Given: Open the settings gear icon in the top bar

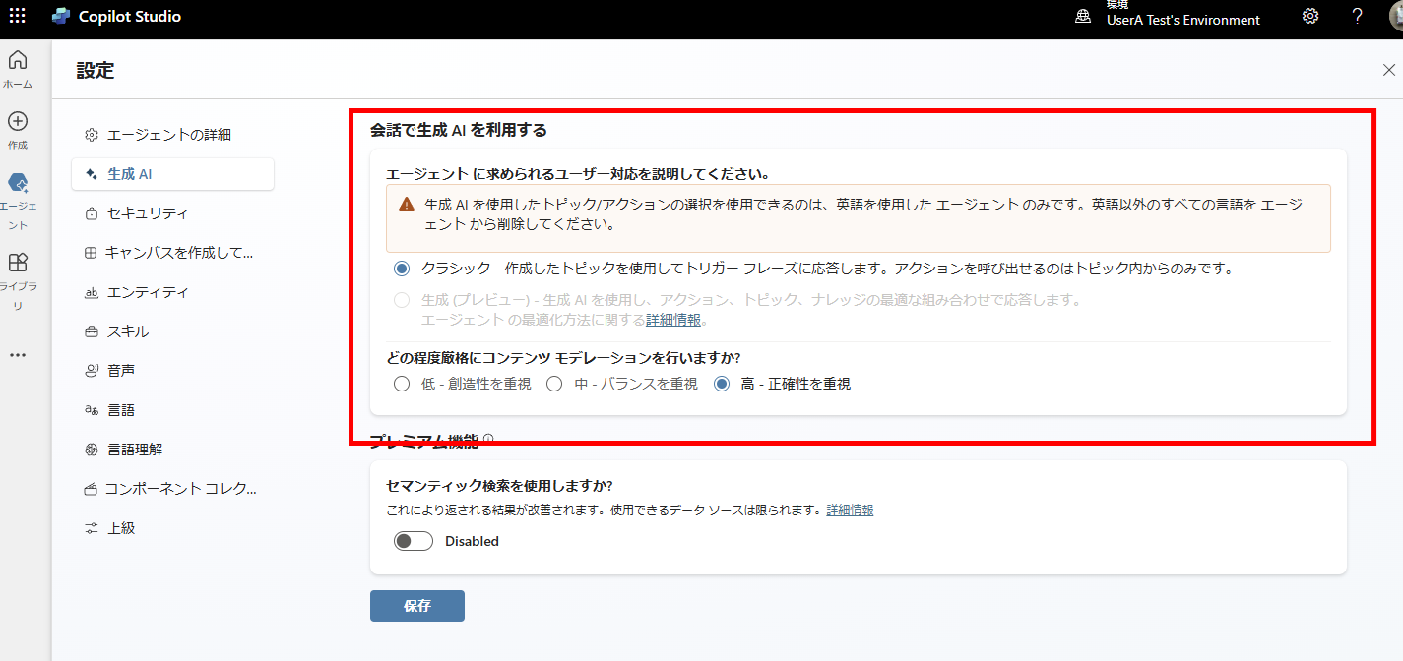Looking at the screenshot, I should (x=1309, y=16).
